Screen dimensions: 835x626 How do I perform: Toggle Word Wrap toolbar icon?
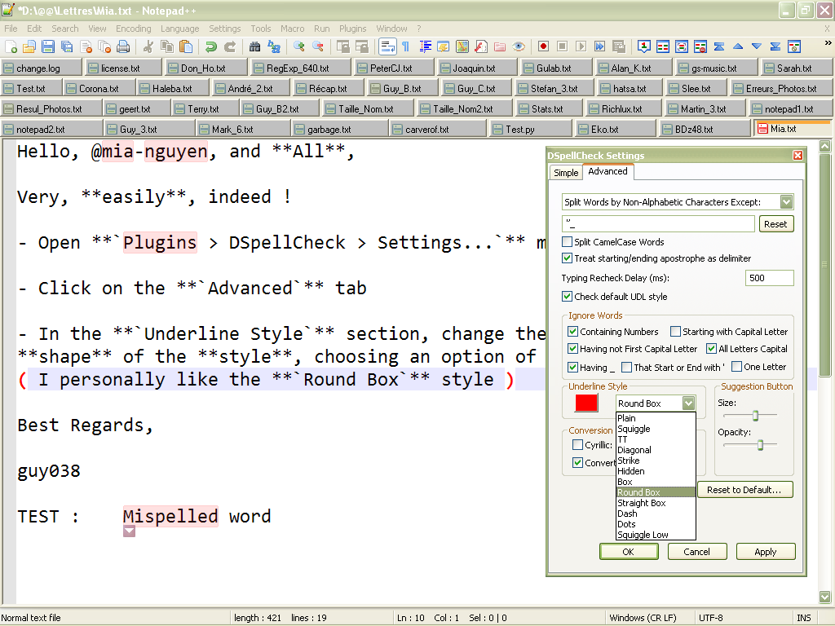coord(387,46)
